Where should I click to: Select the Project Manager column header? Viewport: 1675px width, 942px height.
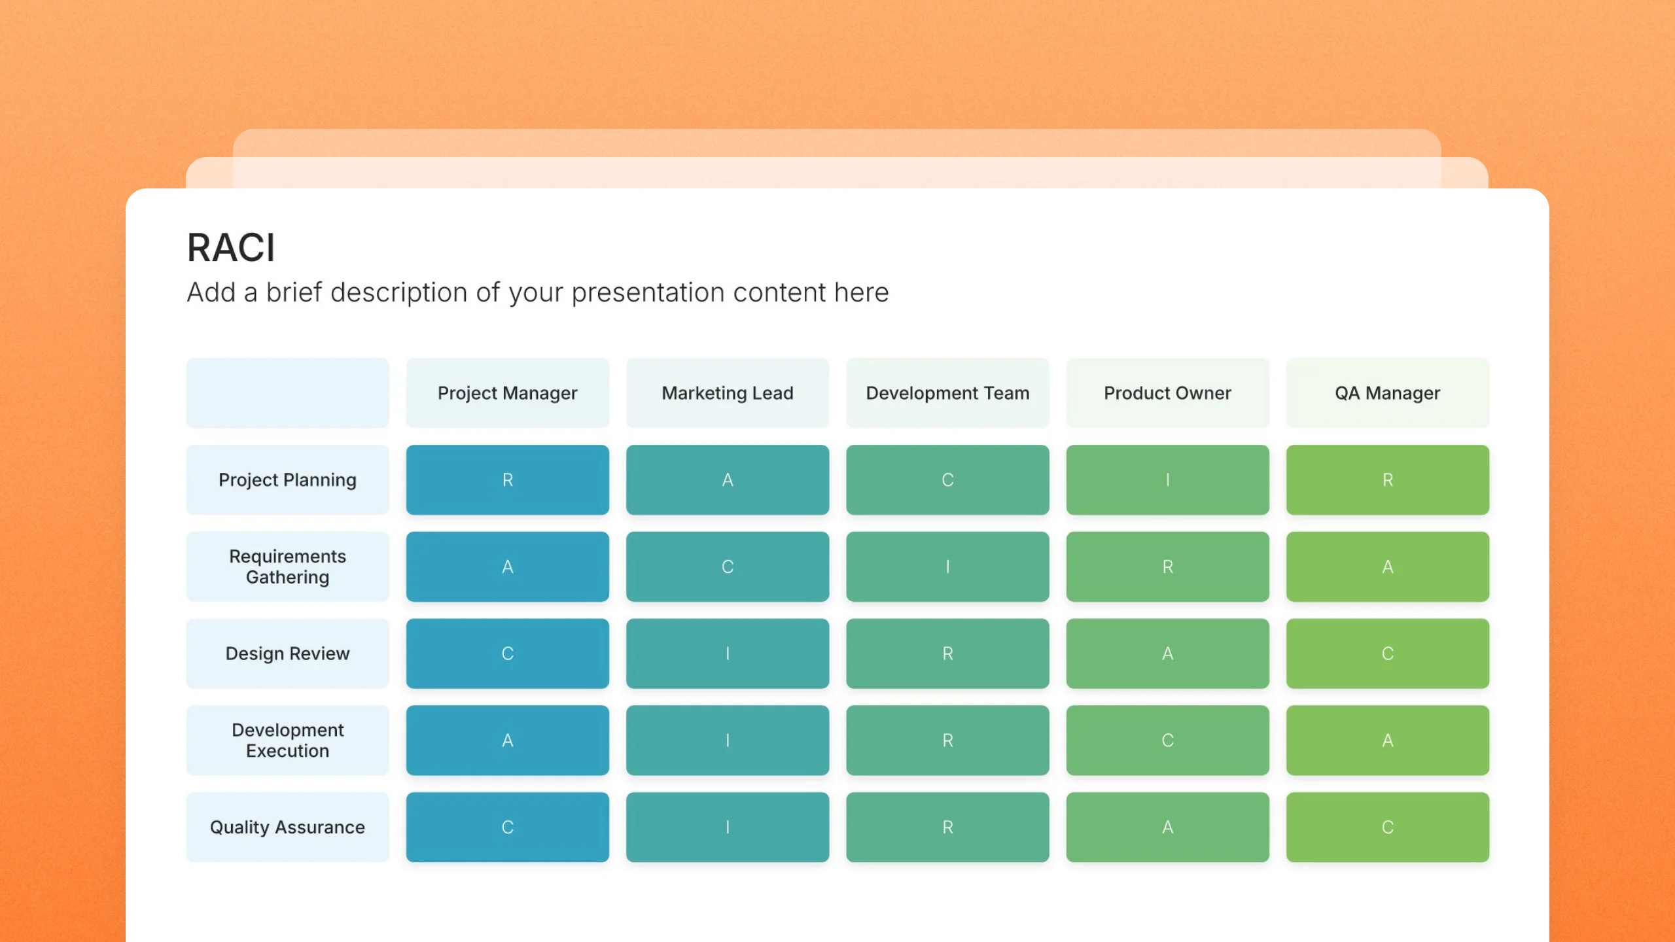(507, 392)
